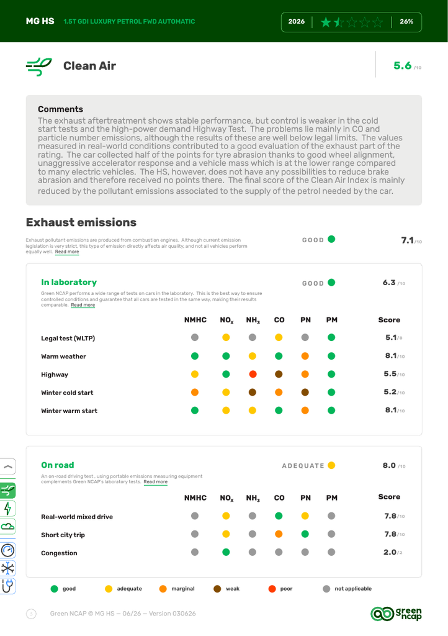448x636 pixels.
Task: Open the Greenhouse Gas cloud sidebar icon
Action: pos(7,527)
